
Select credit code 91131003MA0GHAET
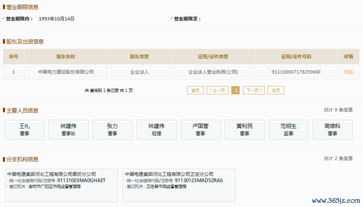81,180
